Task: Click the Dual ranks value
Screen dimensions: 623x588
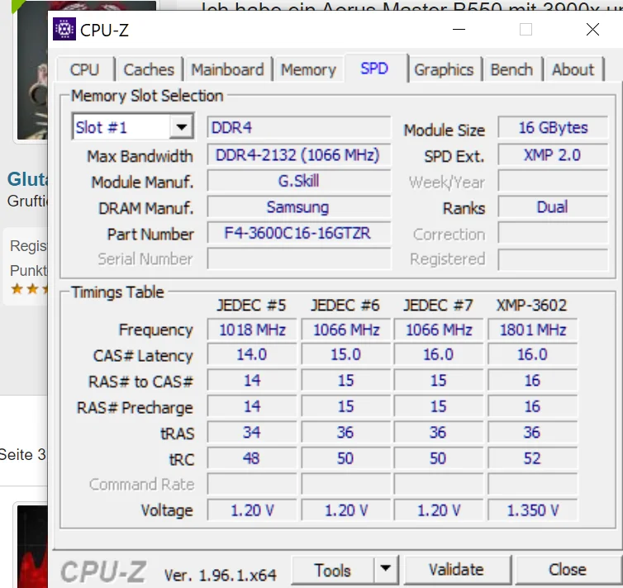Action: [x=553, y=207]
